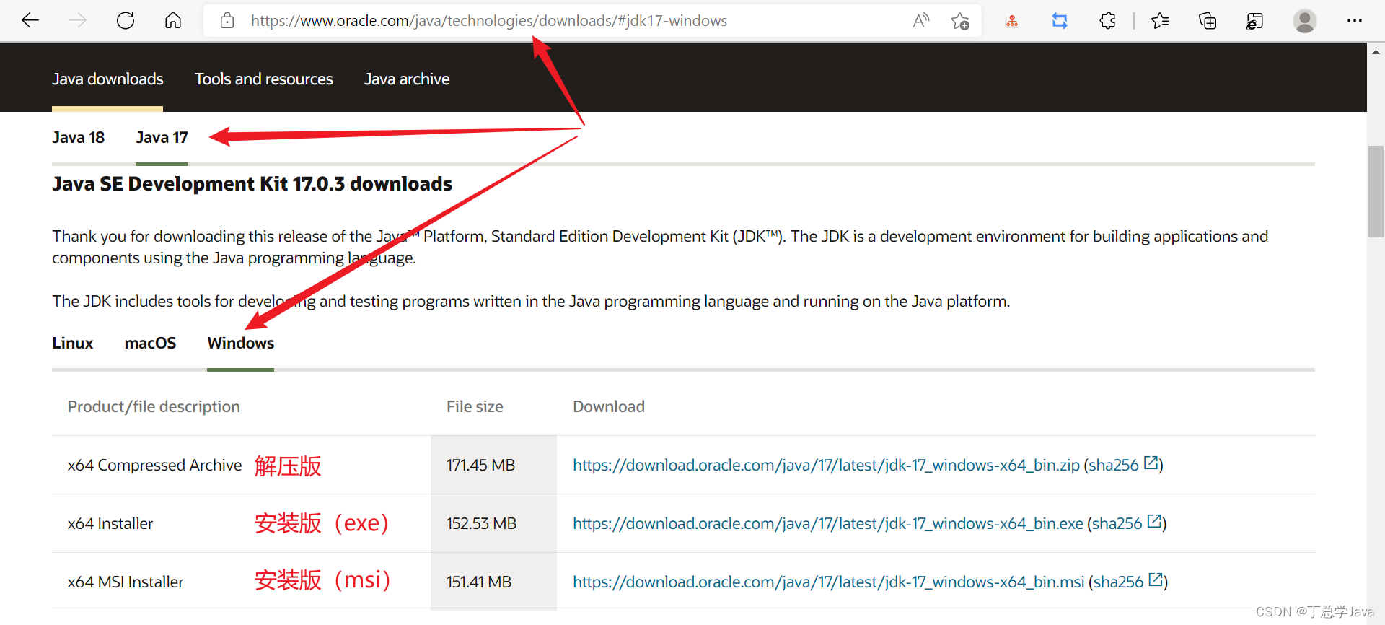1385x625 pixels.
Task: Click the x64 Installer description
Action: pos(110,524)
